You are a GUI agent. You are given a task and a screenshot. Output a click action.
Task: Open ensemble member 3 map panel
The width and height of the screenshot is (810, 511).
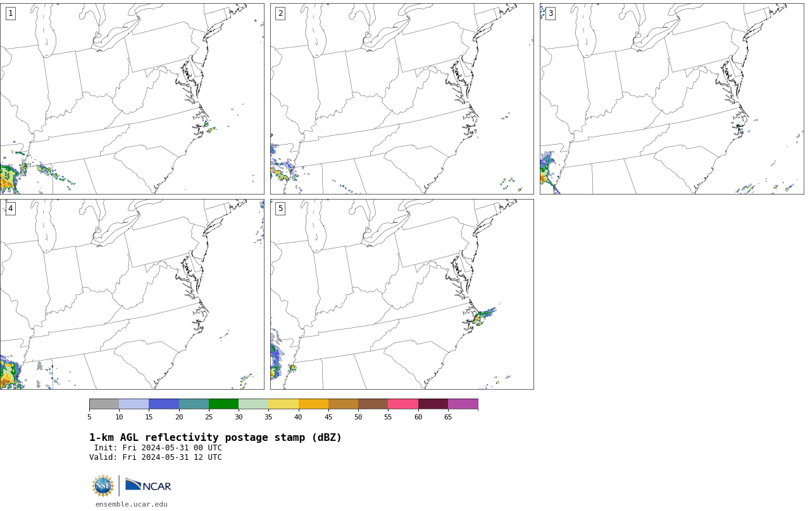[x=671, y=99]
